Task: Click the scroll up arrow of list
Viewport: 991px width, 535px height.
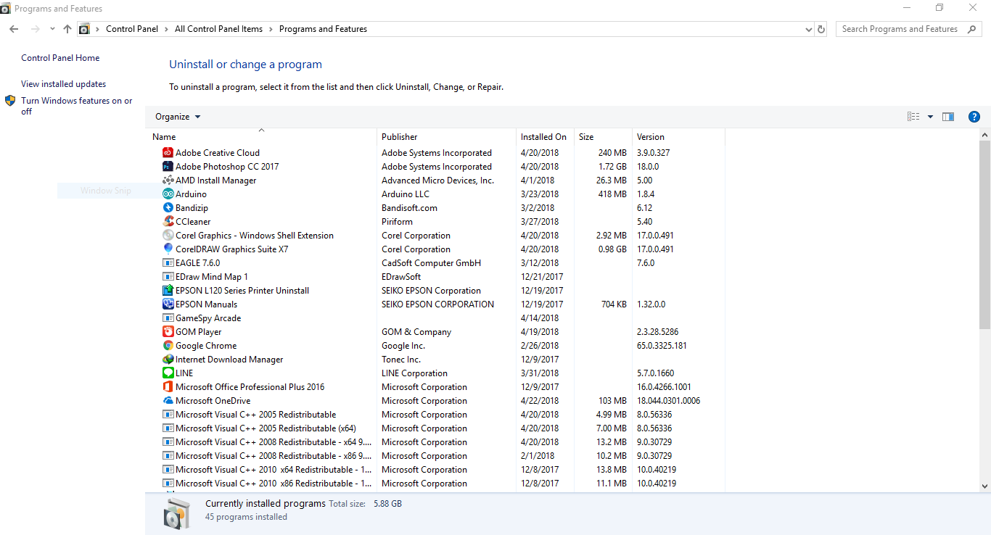Action: [984, 135]
